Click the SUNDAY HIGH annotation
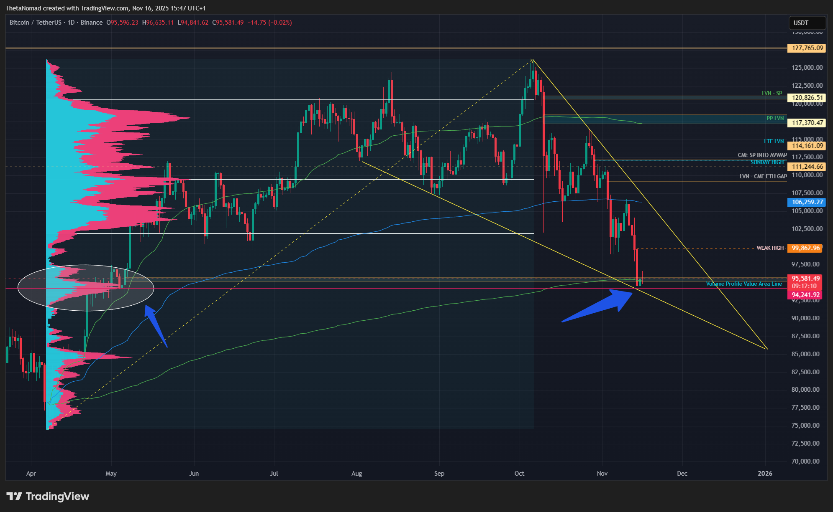 767,162
